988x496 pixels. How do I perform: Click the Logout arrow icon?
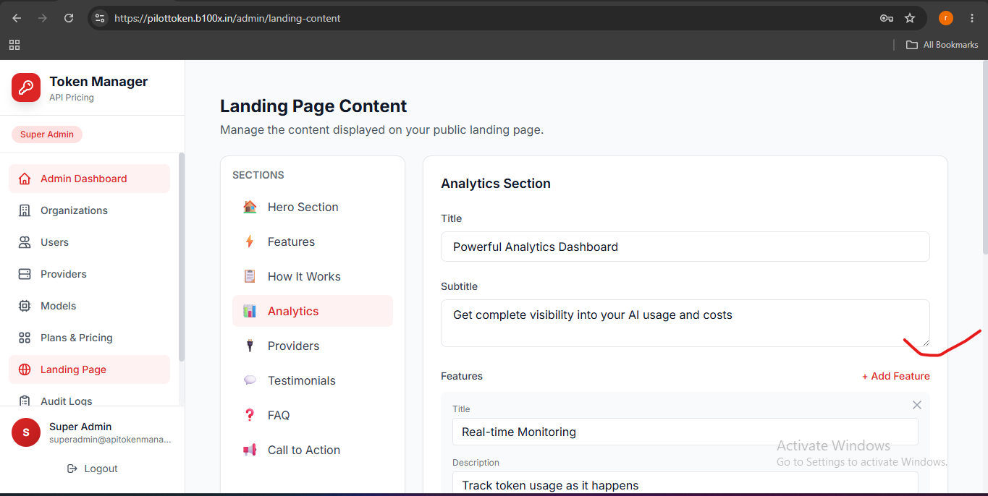coord(72,469)
